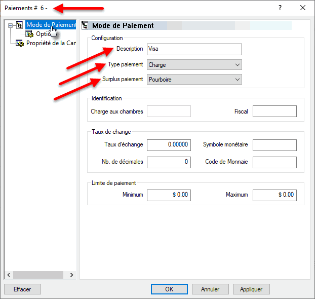315x299 pixels.
Task: Click the Options node gear icon
Action: [29, 34]
